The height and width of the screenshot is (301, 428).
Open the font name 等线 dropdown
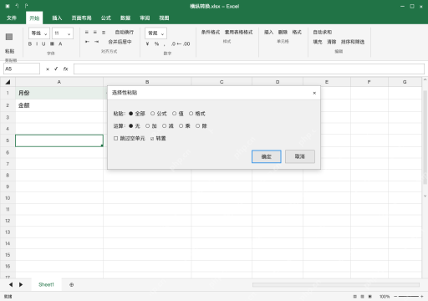tap(39, 33)
